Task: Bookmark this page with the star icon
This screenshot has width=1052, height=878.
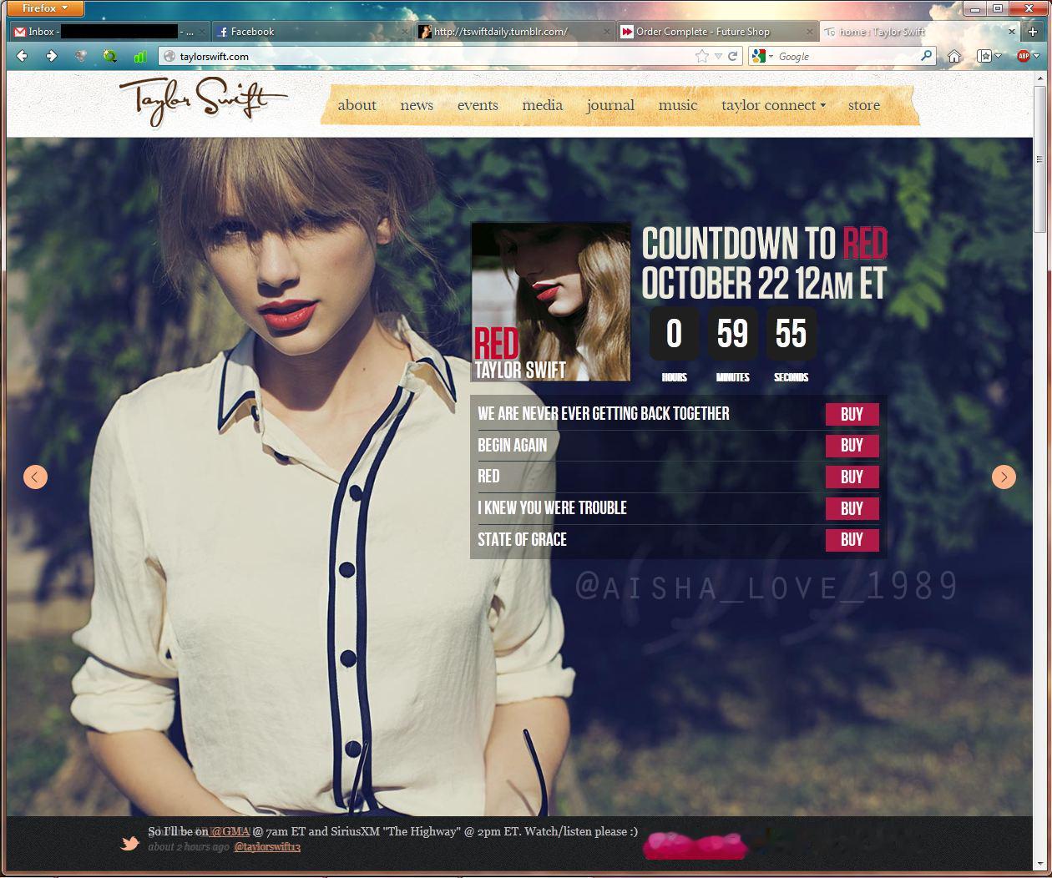Action: click(x=702, y=56)
